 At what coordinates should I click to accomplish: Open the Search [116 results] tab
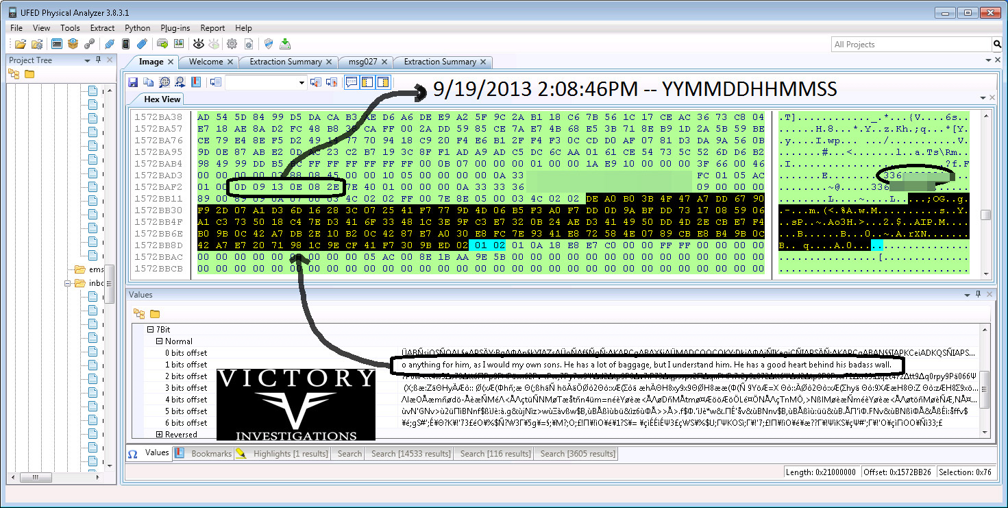pyautogui.click(x=495, y=454)
